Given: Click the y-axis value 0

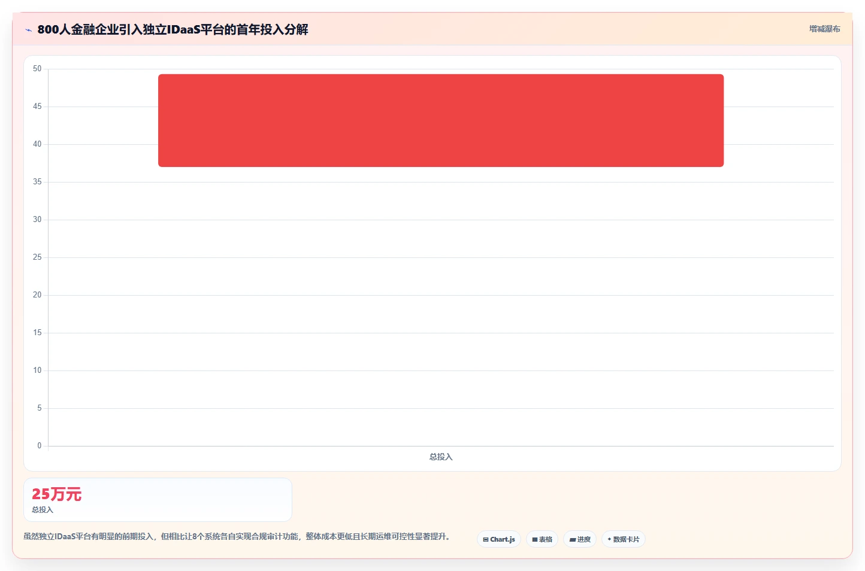Looking at the screenshot, I should pos(40,446).
